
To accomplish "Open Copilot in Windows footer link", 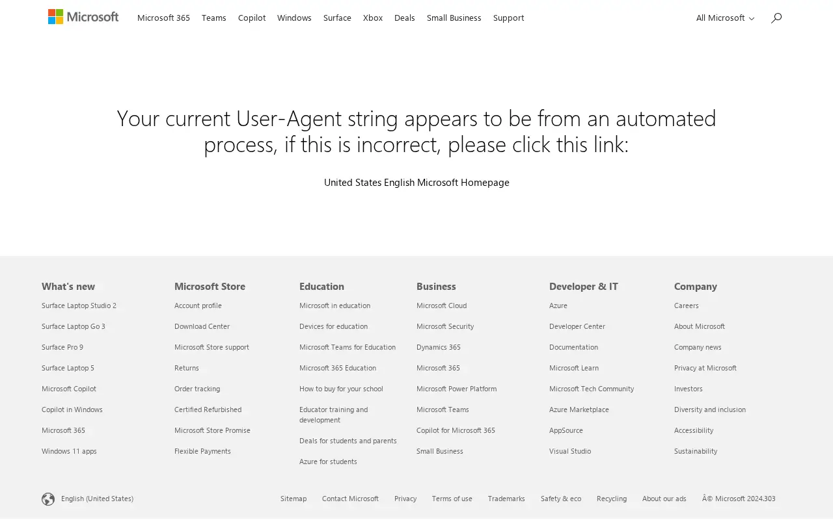I will tap(72, 409).
